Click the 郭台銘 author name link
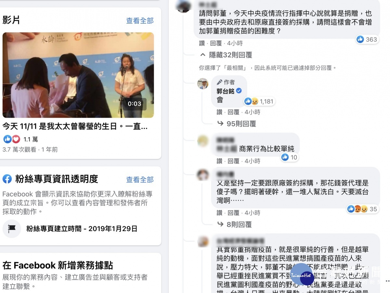The height and width of the screenshot is (293, 390). pyautogui.click(x=226, y=91)
